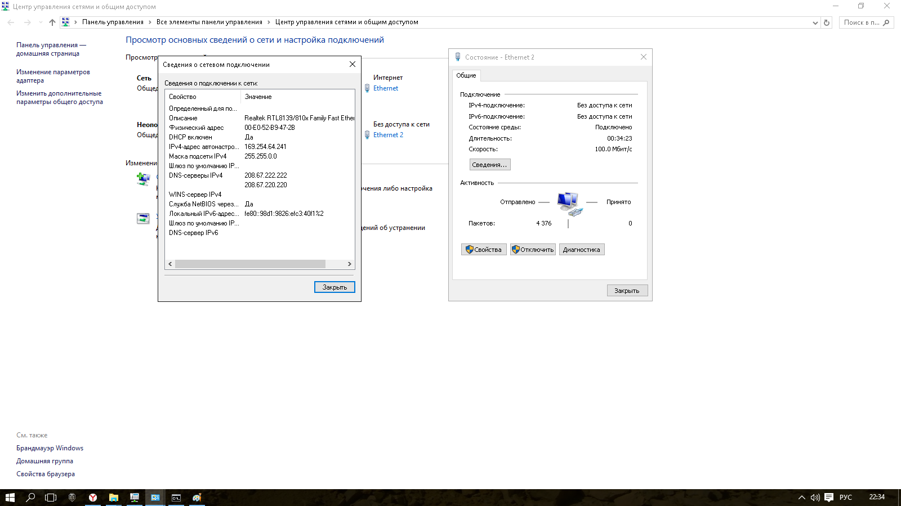Open 'Домашняя группа' link
Image resolution: width=901 pixels, height=506 pixels.
(44, 461)
